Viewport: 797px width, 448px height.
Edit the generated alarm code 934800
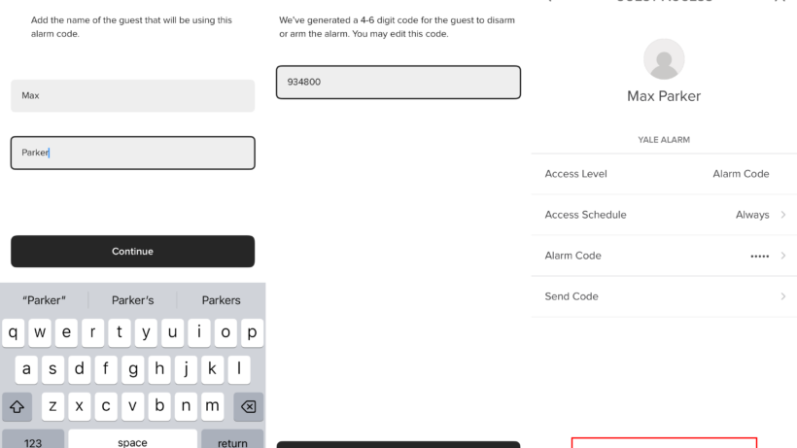(398, 83)
